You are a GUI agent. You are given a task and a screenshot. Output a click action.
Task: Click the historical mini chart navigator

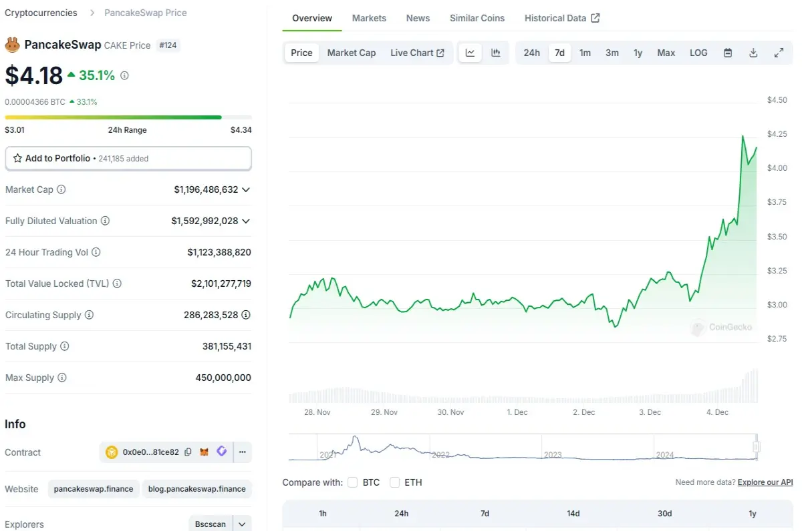click(x=524, y=447)
